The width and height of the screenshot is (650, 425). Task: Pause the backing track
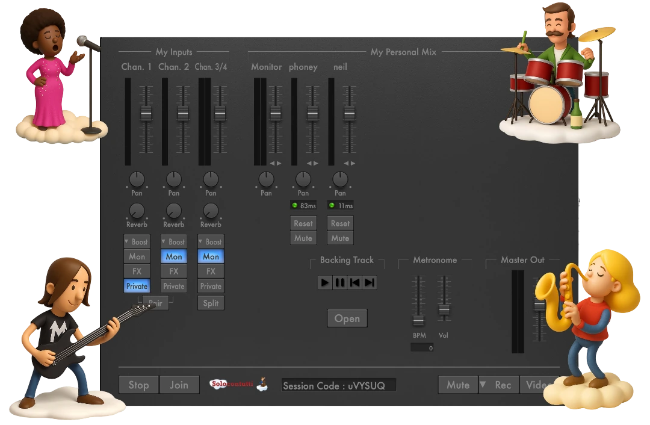pos(340,283)
